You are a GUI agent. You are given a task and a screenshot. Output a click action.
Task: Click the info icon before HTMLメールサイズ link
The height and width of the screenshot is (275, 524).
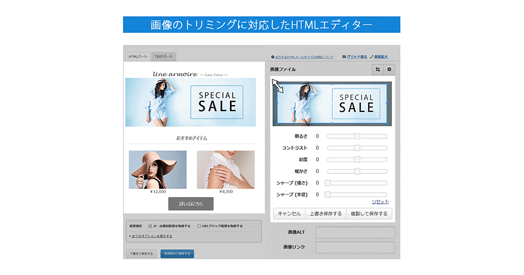click(272, 57)
